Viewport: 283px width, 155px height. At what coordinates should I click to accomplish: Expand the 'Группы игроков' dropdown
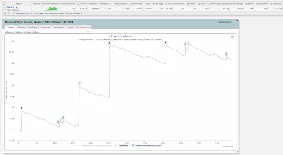coord(74,13)
